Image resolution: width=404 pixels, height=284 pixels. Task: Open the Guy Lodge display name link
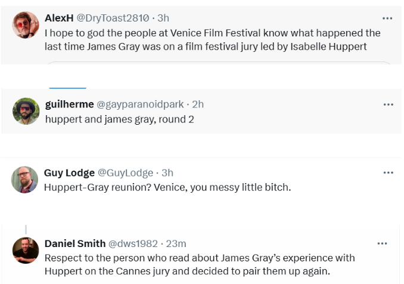tap(69, 173)
